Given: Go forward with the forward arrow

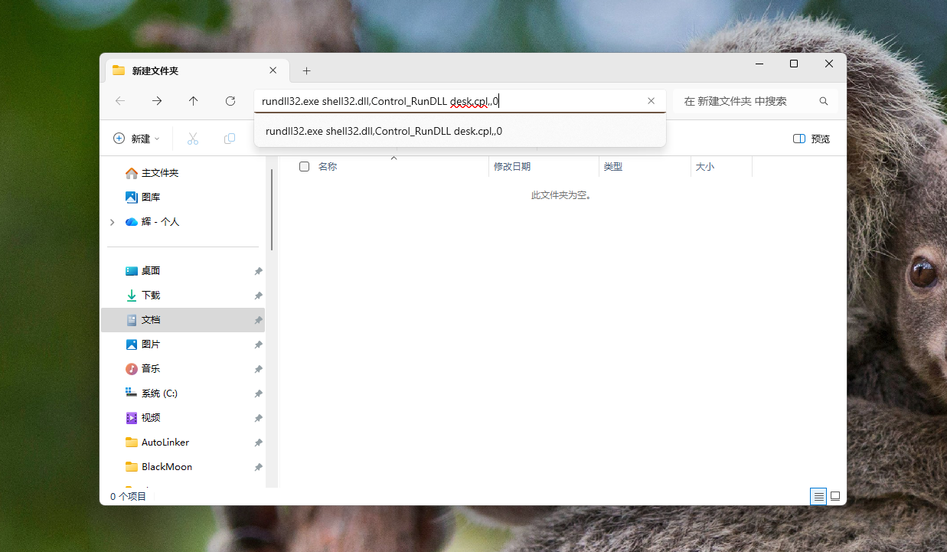Looking at the screenshot, I should (157, 101).
